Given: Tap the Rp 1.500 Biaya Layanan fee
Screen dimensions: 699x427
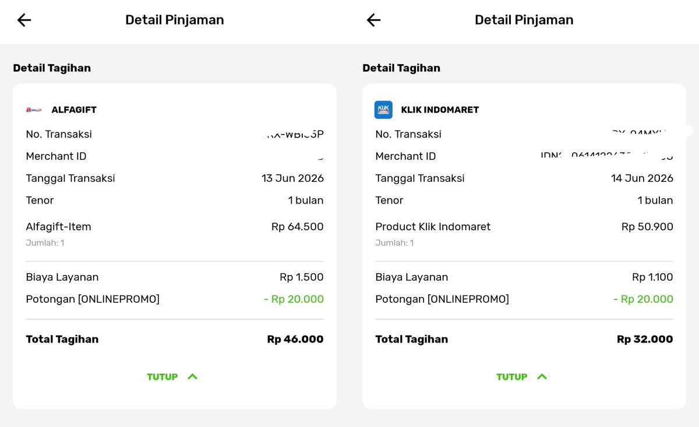Looking at the screenshot, I should pos(301,277).
